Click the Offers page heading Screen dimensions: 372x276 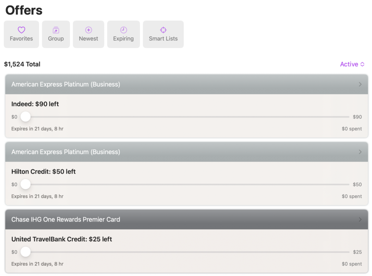point(24,10)
